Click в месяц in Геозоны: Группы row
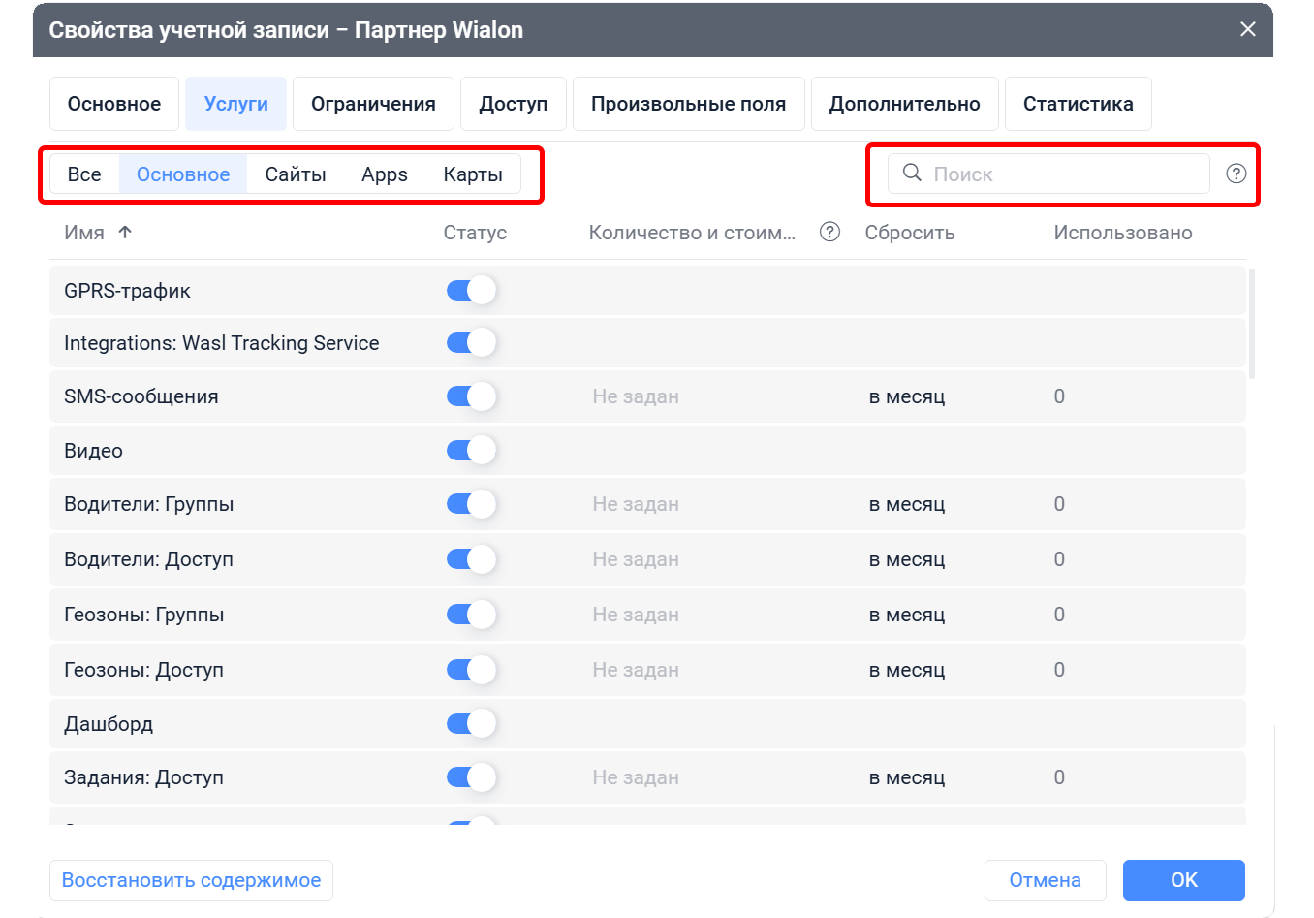Image resolution: width=1314 pixels, height=918 pixels. click(907, 615)
